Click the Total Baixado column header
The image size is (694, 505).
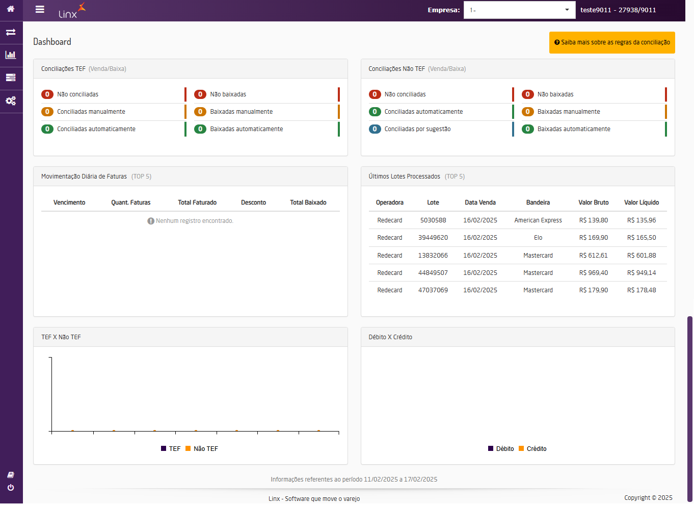pos(308,203)
